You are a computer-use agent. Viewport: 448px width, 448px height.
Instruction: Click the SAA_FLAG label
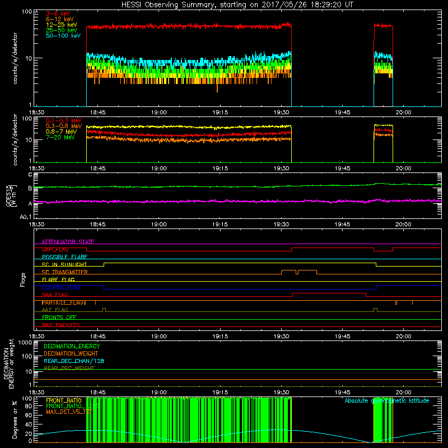(x=55, y=295)
